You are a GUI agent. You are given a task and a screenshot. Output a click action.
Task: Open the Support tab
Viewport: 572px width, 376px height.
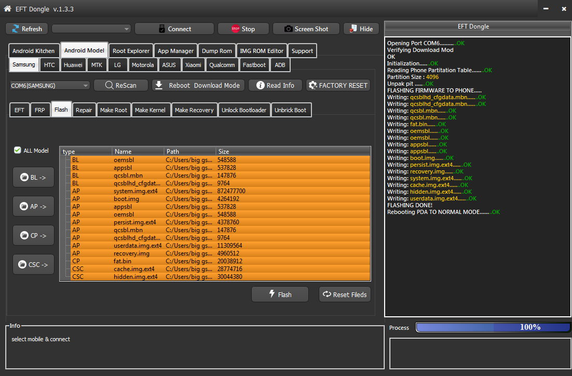click(x=302, y=51)
